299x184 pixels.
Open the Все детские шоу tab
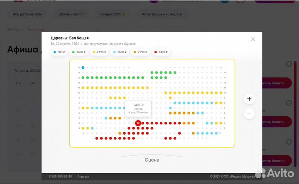(x=27, y=14)
